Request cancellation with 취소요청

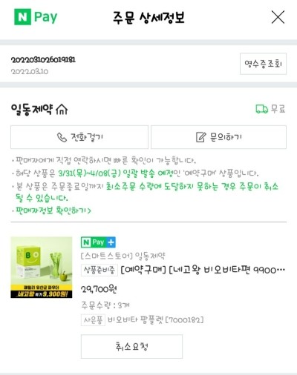point(131,346)
